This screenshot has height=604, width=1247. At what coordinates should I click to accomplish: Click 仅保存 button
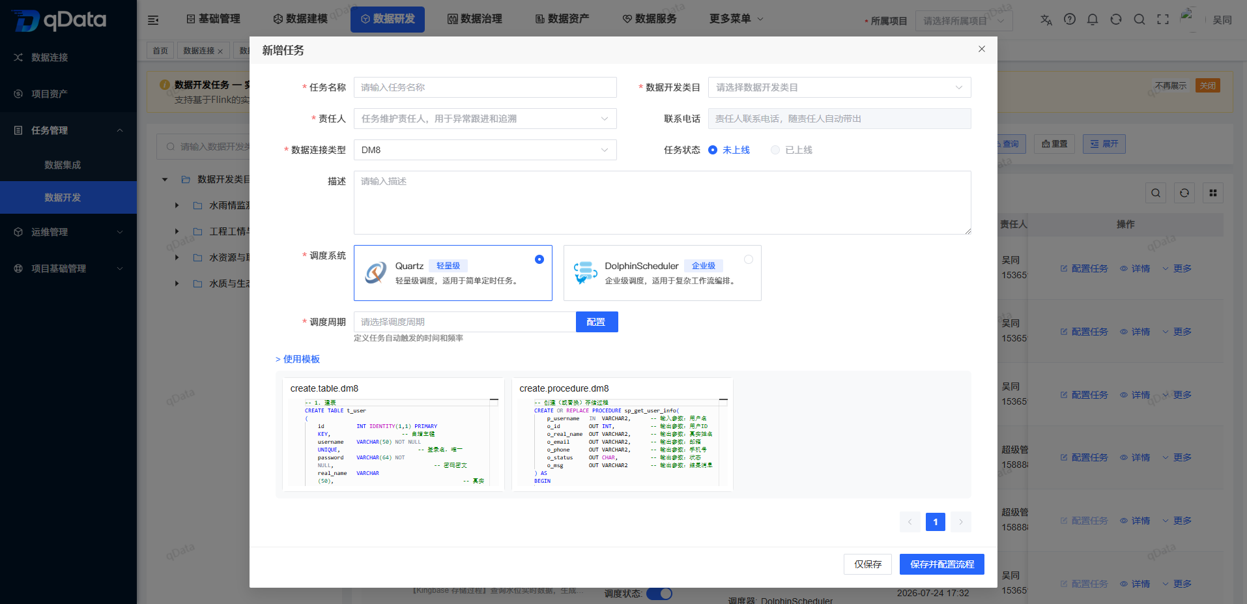coord(868,564)
